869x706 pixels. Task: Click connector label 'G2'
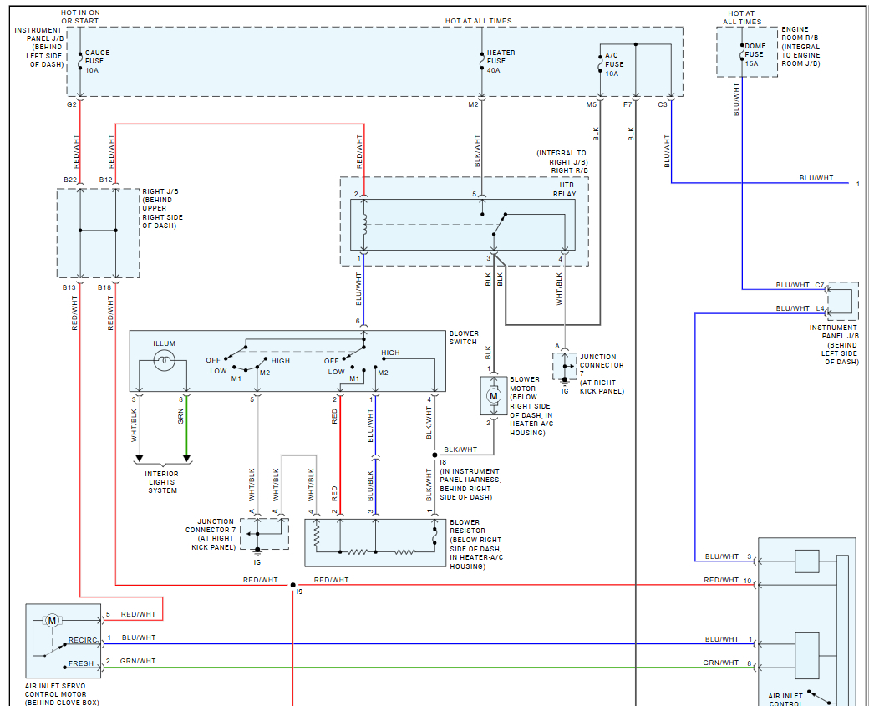72,104
